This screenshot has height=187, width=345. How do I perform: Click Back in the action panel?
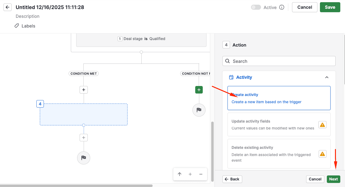pos(232,179)
